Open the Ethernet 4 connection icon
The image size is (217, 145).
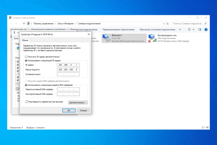pyautogui.click(x=106, y=38)
